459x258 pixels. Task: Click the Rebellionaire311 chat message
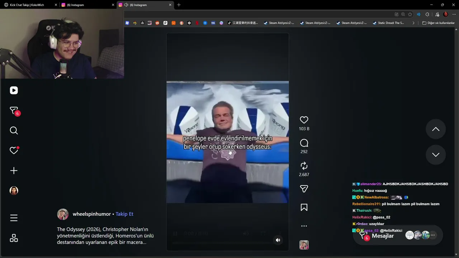pos(396,204)
